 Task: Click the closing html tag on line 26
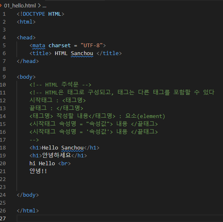[28, 211]
